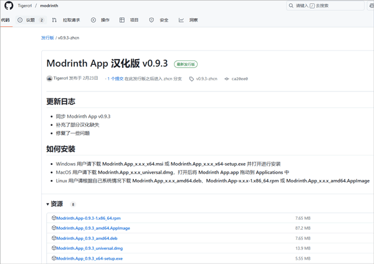This screenshot has width=374, height=264.
Task: Click the package icon beside the setup.exe file
Action: (54, 258)
